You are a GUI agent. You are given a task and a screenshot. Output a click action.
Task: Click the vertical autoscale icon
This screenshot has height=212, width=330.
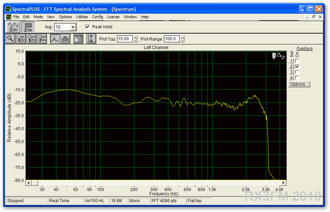91,39
